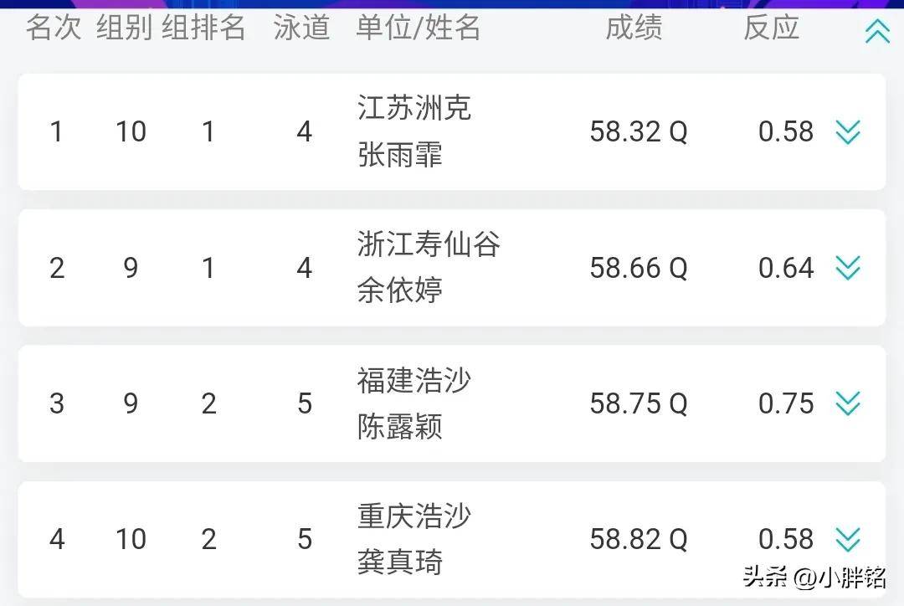Viewport: 904px width, 606px height.
Task: Expand details for 龚真琦 row
Action: coord(847,540)
